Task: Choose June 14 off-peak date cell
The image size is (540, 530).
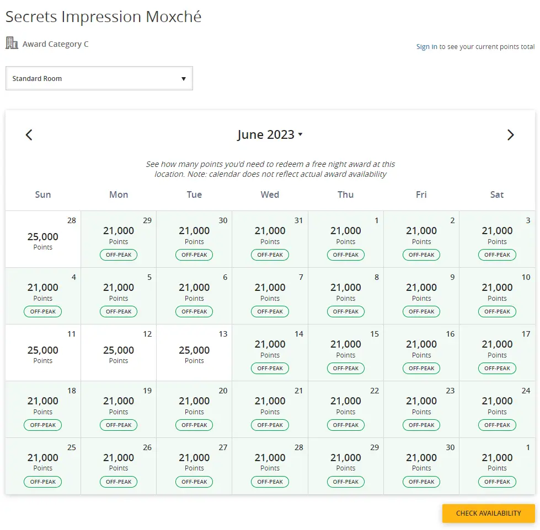Action: [x=270, y=353]
